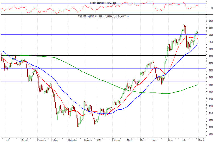
Task: Click the July label near the right of the axis
Action: tap(184, 140)
